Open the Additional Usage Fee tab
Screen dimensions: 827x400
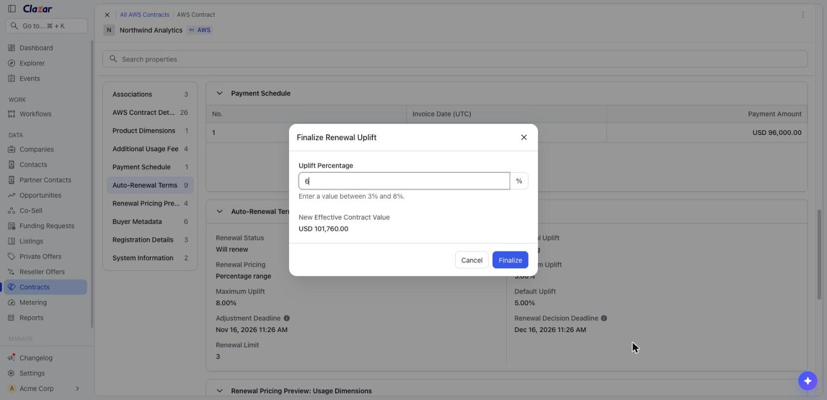150,149
